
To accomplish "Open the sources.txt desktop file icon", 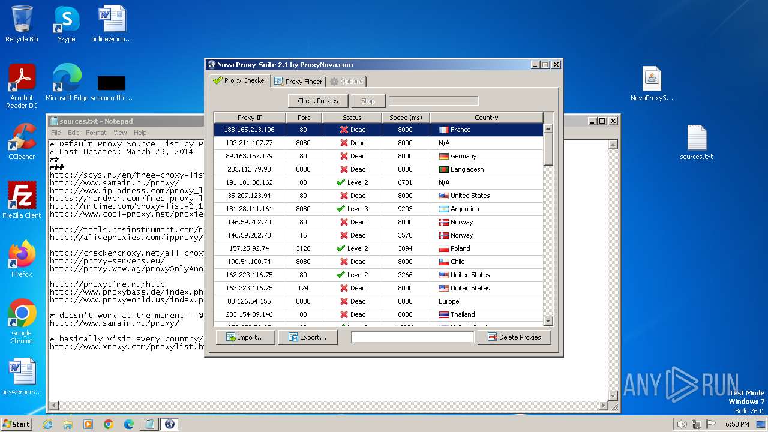I will (697, 143).
